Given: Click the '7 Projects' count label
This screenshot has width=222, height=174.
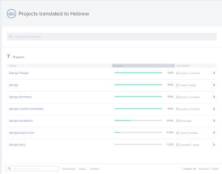Looking at the screenshot, I should pos(15,56).
